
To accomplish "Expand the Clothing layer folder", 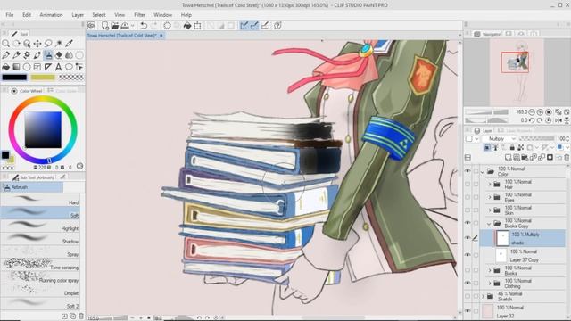I will [x=490, y=284].
